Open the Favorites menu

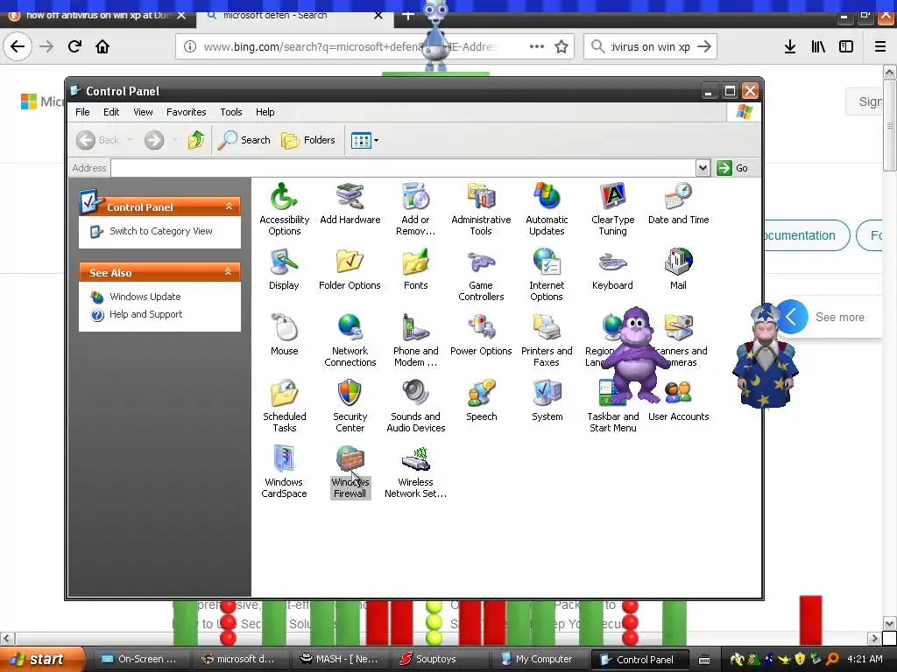pyautogui.click(x=186, y=112)
